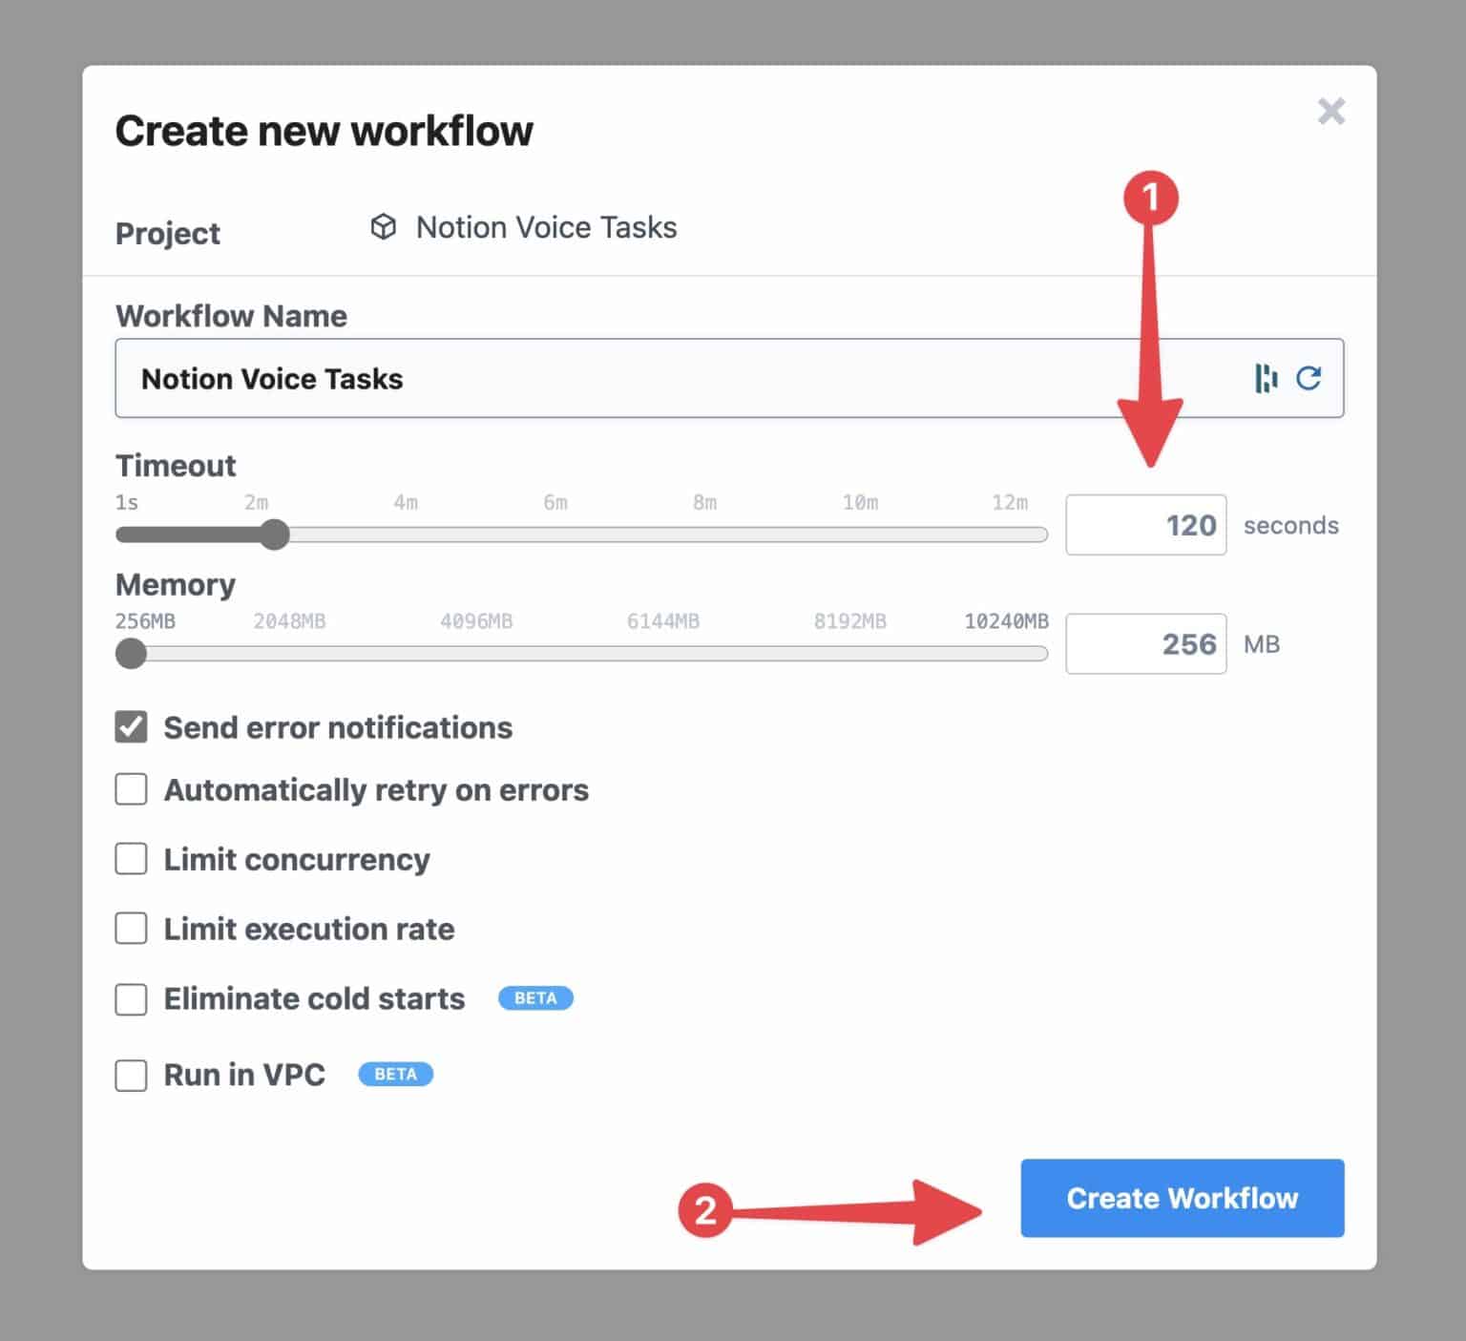
Task: Enable Automatically retry on errors
Action: click(x=131, y=789)
